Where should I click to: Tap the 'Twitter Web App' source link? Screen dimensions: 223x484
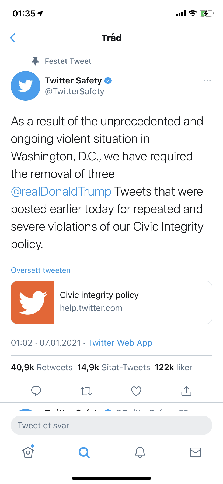click(x=120, y=343)
